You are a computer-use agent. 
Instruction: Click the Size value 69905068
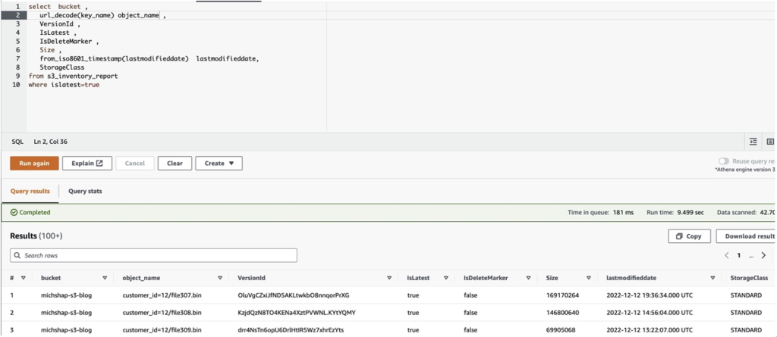561,330
